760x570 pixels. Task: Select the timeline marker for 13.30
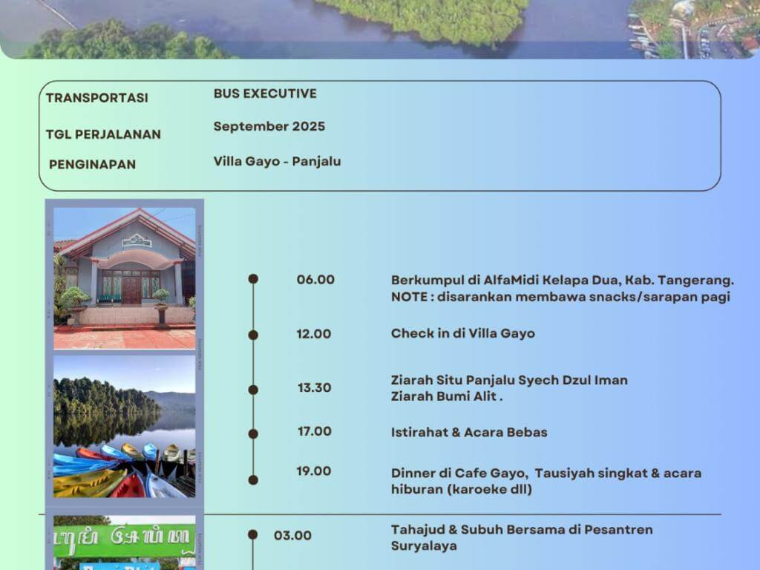click(253, 390)
